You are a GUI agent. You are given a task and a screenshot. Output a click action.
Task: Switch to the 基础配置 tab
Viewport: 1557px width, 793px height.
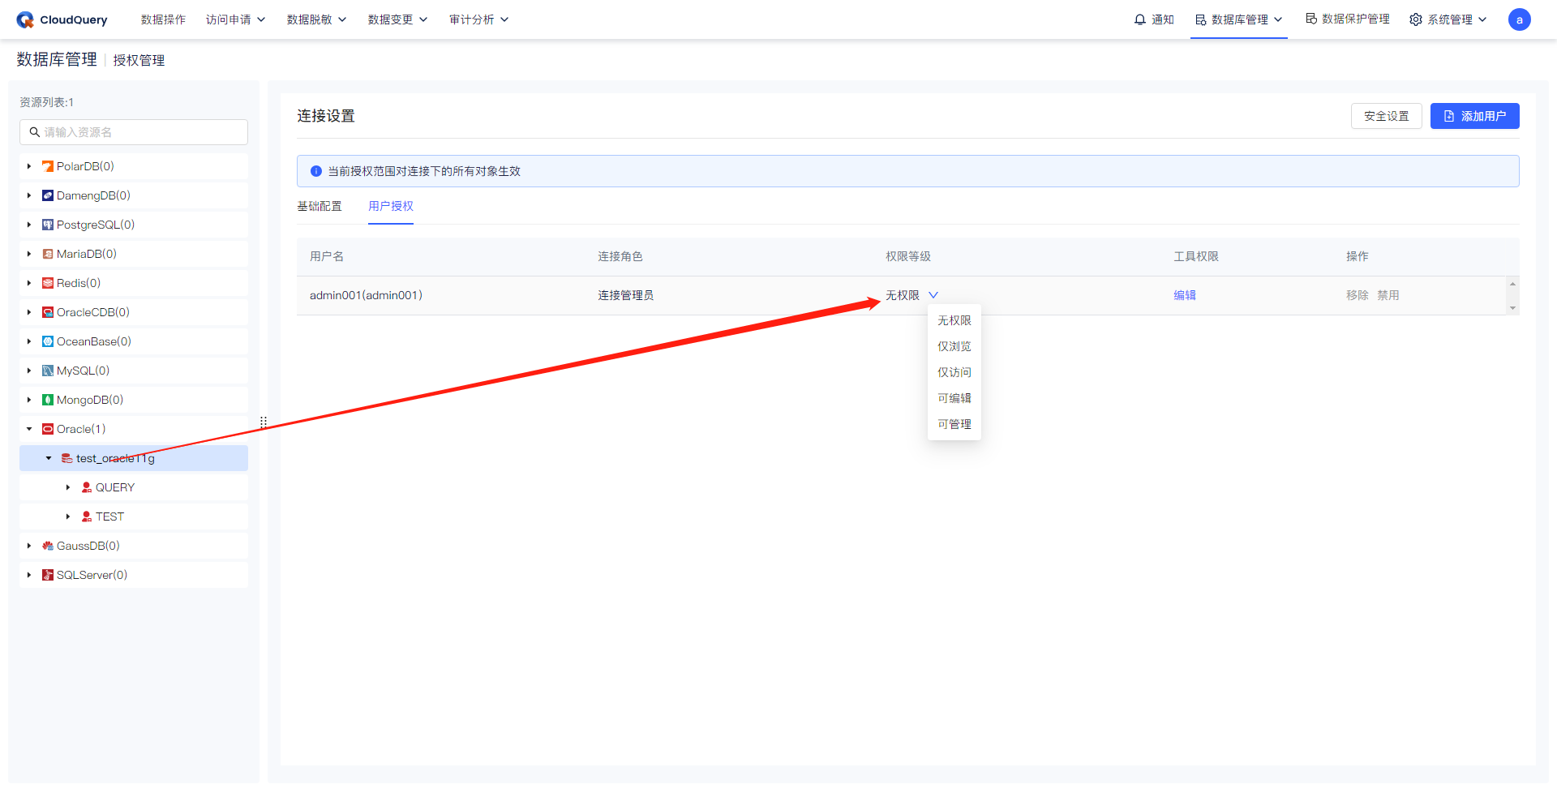(320, 206)
